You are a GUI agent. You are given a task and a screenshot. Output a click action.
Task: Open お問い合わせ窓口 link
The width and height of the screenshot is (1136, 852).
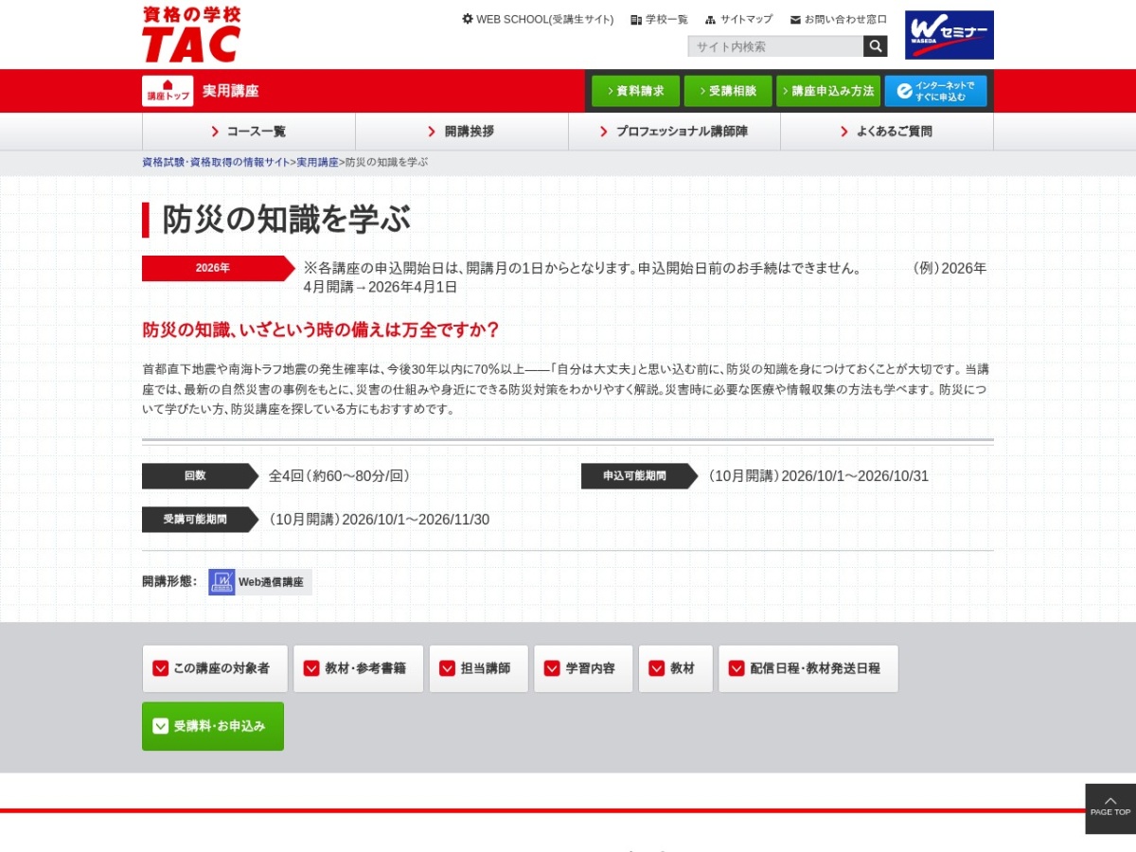pyautogui.click(x=839, y=19)
